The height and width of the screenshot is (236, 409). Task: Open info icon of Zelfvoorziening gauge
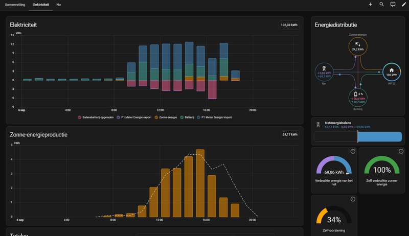coord(353,199)
